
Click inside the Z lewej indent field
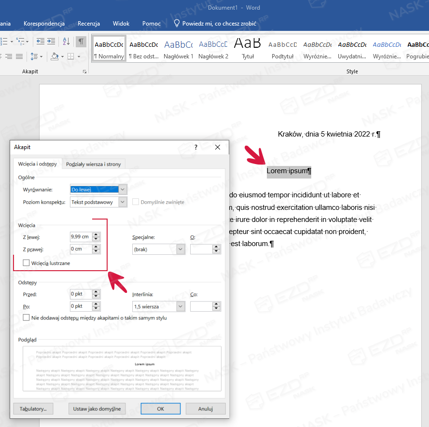point(80,237)
